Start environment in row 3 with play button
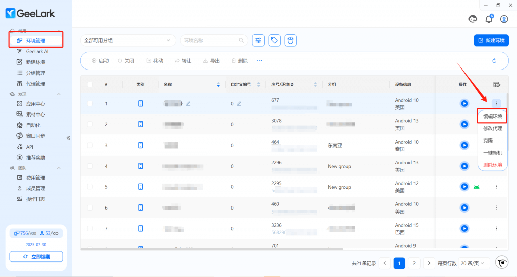The height and width of the screenshot is (277, 517). pyautogui.click(x=464, y=145)
